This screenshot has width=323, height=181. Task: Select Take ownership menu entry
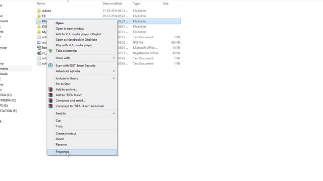click(x=66, y=51)
